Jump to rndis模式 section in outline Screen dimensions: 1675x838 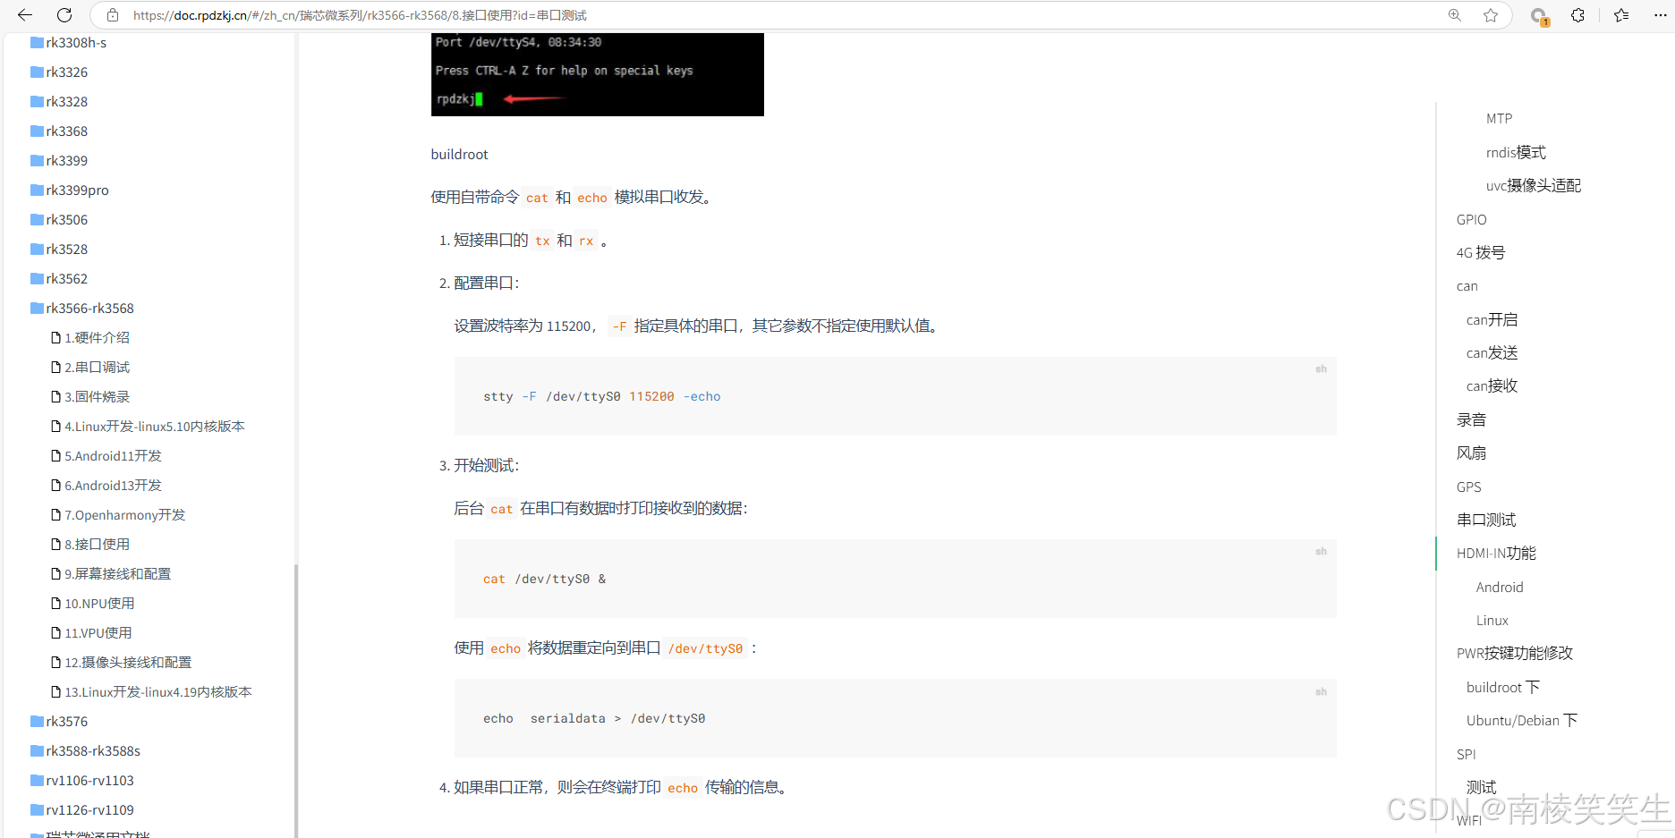click(x=1516, y=152)
